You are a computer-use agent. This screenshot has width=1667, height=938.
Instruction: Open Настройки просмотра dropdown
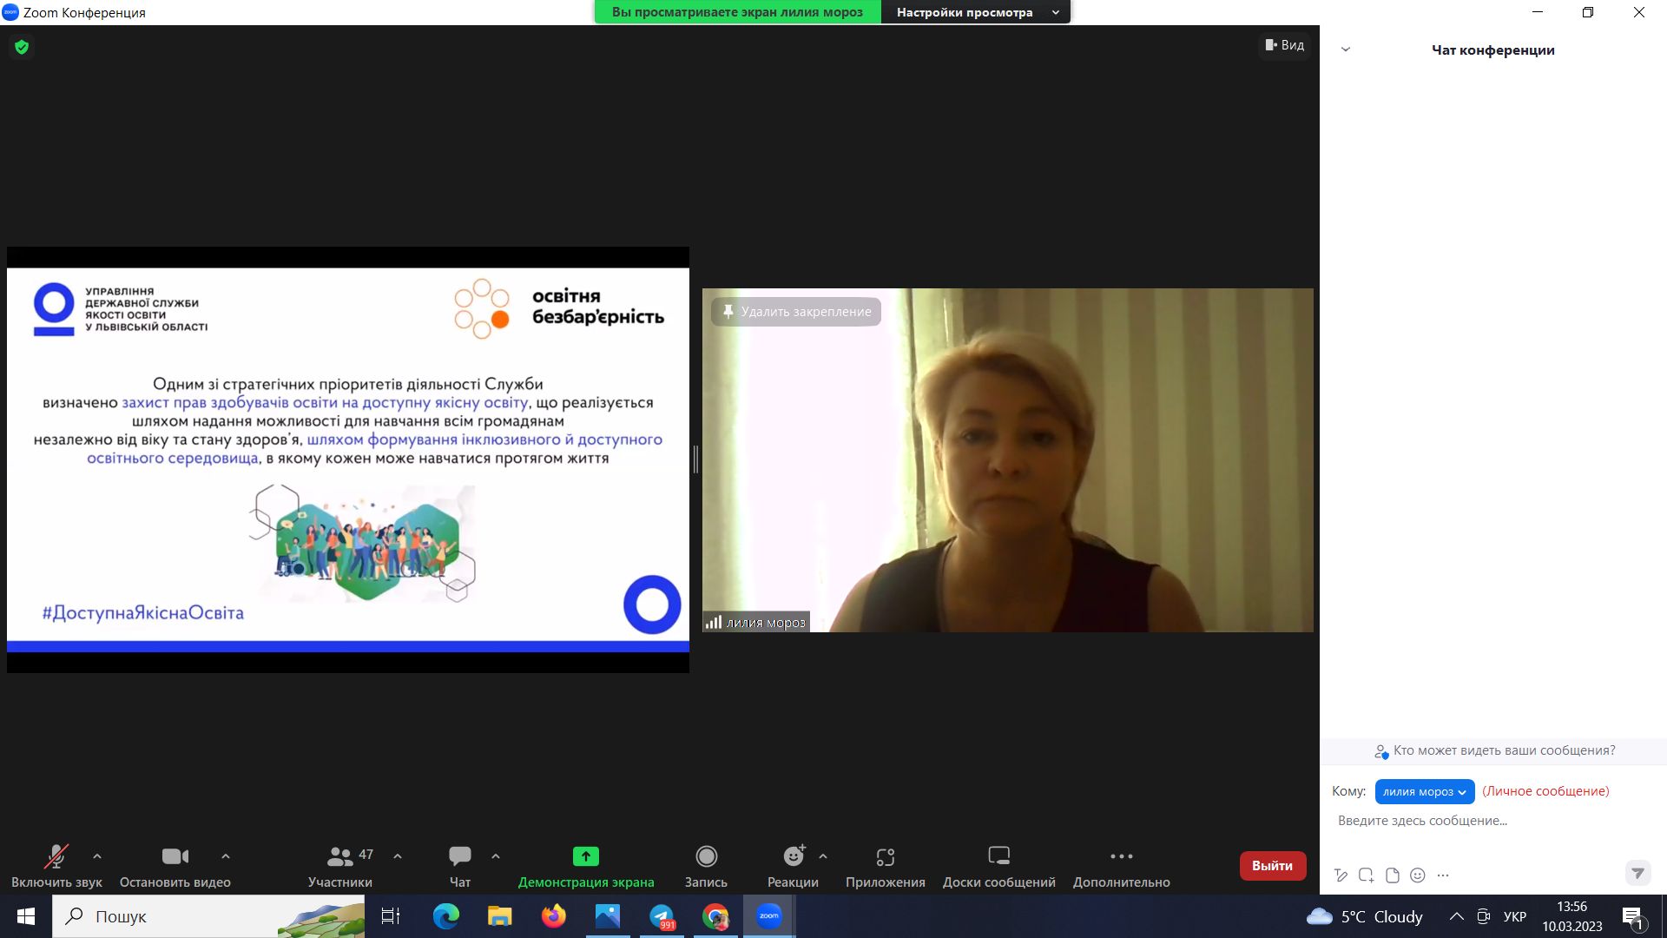click(x=976, y=12)
